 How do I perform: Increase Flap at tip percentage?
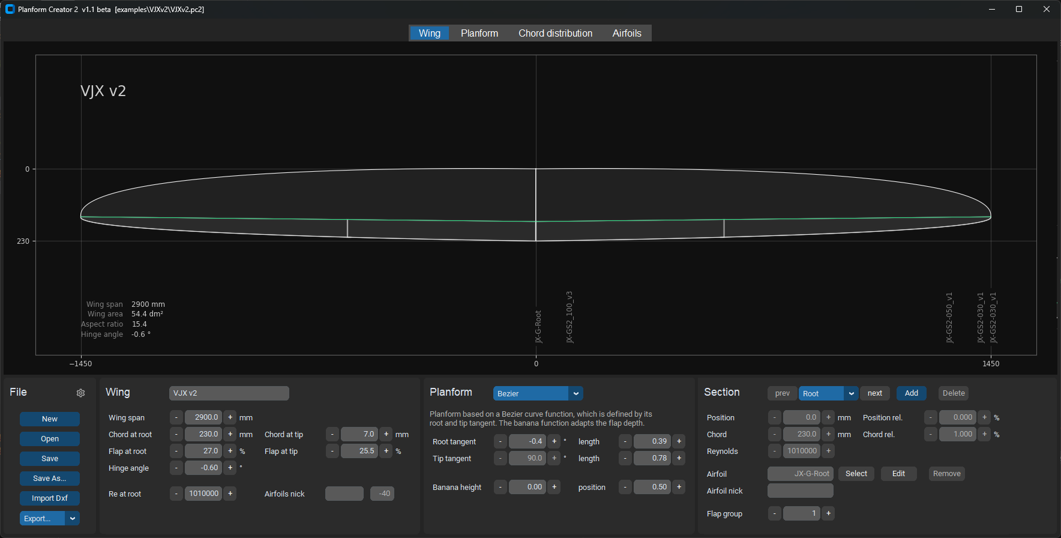point(386,451)
